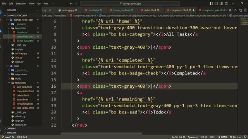Open the View menu
Screen dimensions: 248x139
click(x=32, y=3)
